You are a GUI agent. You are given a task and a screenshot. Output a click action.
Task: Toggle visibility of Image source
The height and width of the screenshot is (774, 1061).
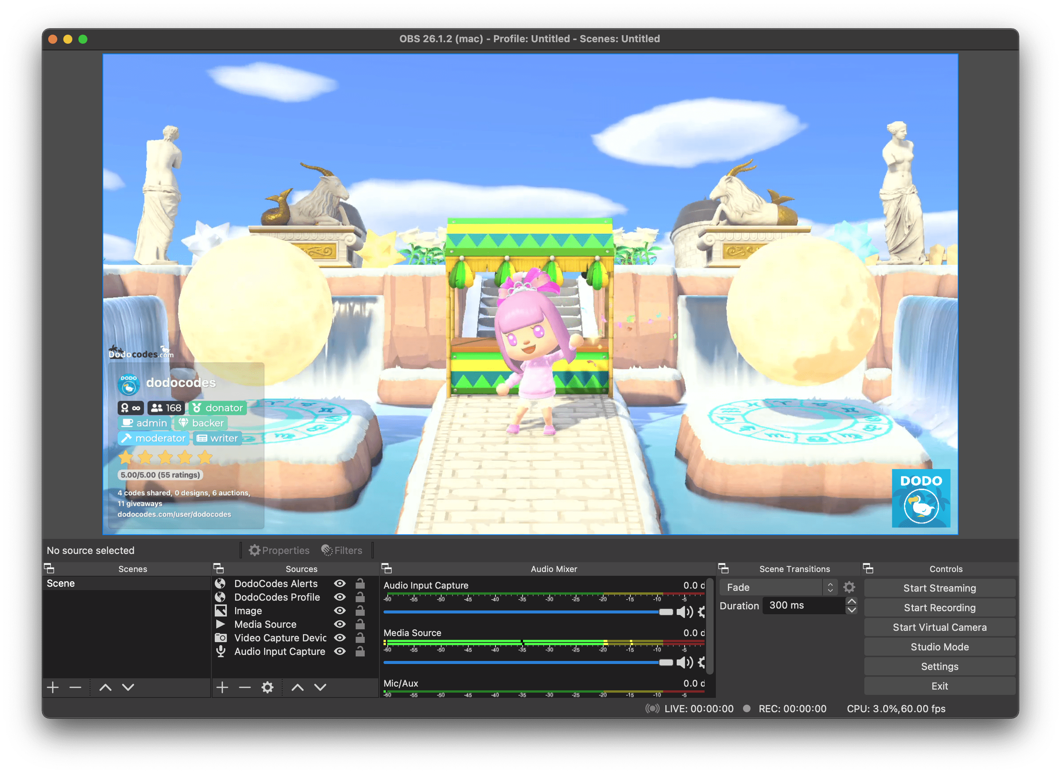click(339, 610)
